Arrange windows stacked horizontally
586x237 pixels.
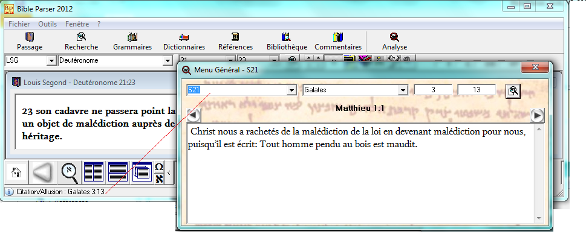click(x=118, y=172)
